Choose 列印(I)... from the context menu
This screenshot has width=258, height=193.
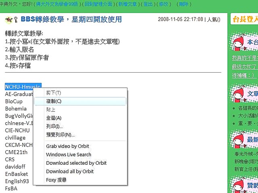[54, 126]
